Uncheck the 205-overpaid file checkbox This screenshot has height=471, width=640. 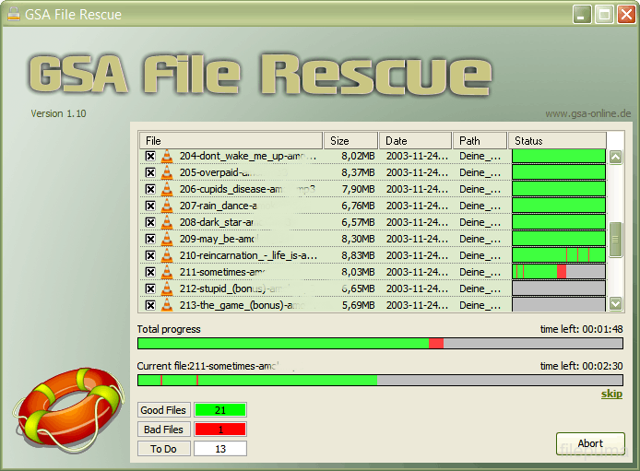tap(149, 172)
